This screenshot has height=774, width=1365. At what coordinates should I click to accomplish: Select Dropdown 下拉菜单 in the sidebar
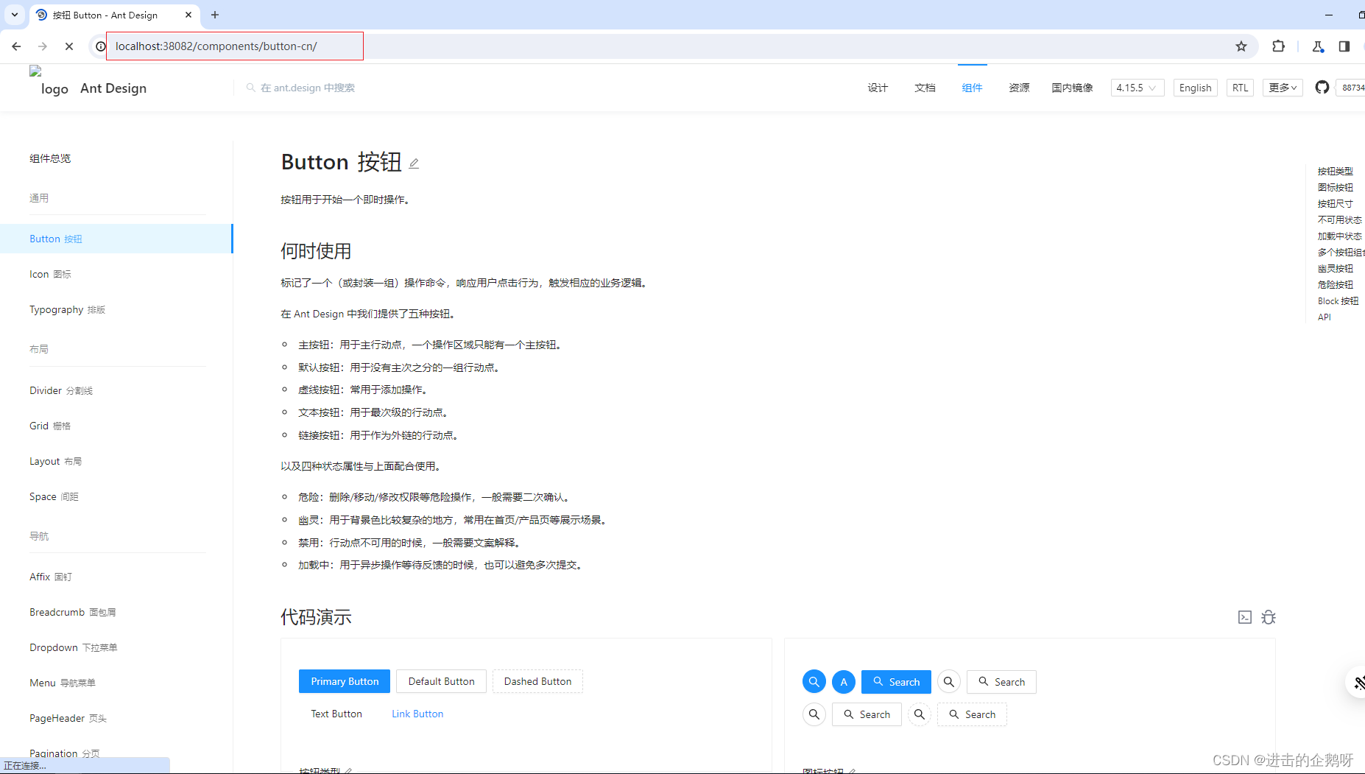(116, 647)
